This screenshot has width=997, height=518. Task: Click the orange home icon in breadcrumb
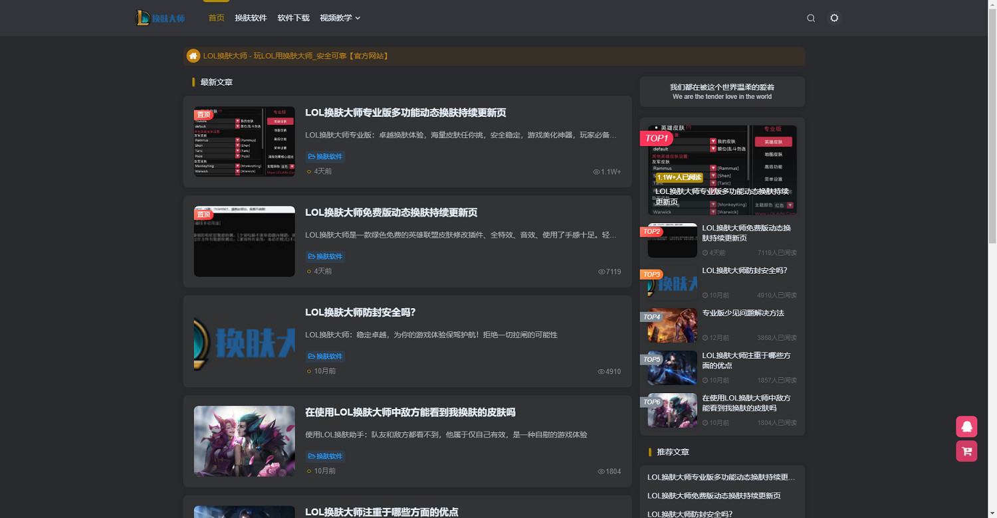tap(193, 56)
